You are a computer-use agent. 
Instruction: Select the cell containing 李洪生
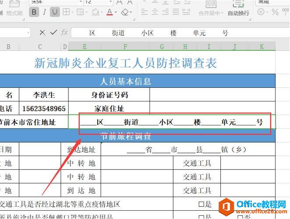[44, 95]
